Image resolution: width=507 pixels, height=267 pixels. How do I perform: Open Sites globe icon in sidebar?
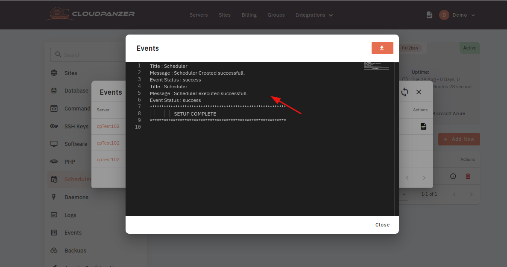tap(54, 73)
